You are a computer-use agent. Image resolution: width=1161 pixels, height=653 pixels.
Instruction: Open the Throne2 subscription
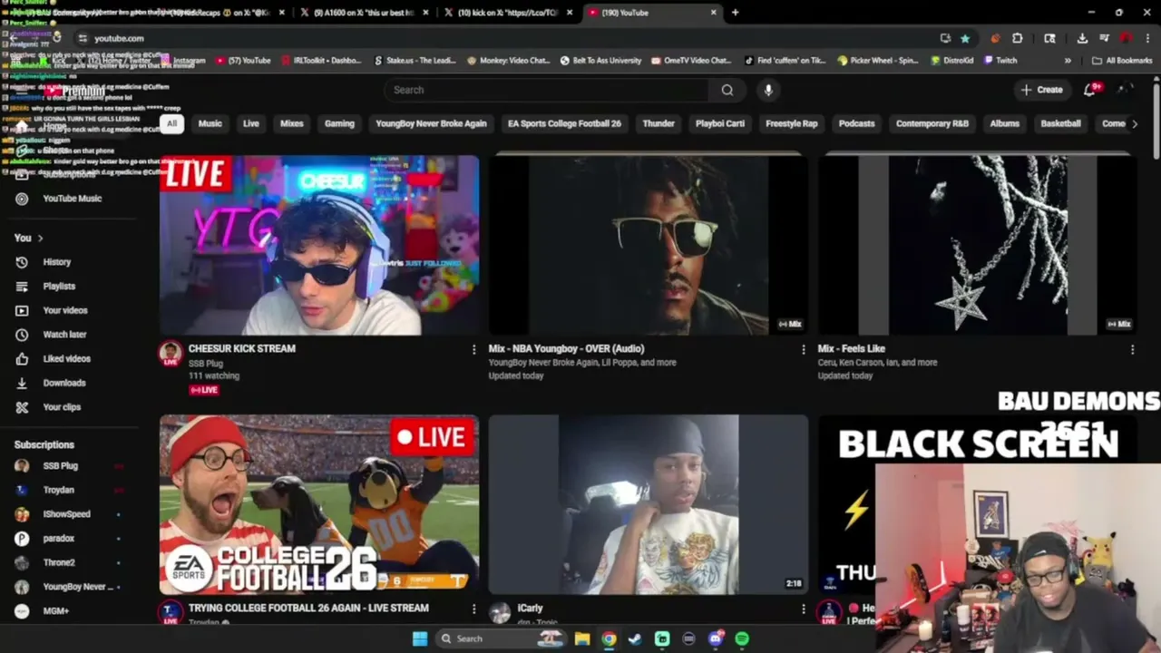(60, 562)
